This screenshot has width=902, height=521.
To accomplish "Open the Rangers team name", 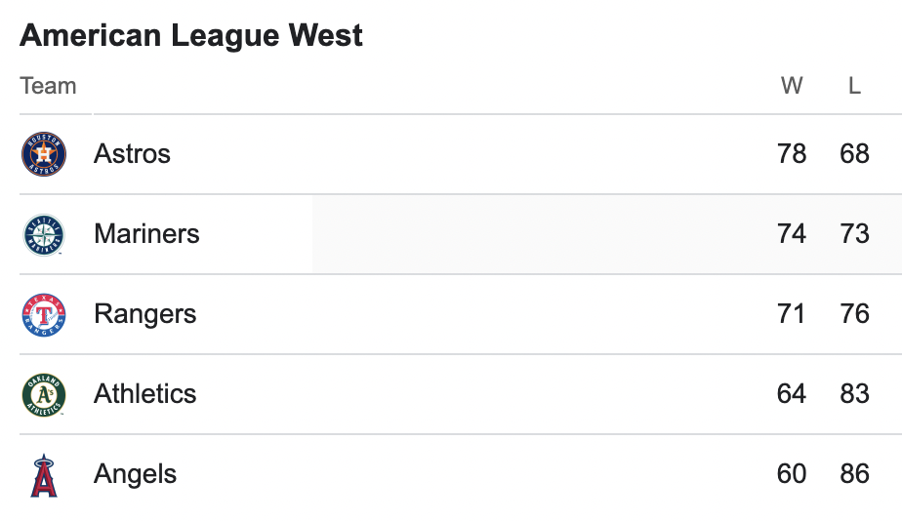I will [144, 314].
